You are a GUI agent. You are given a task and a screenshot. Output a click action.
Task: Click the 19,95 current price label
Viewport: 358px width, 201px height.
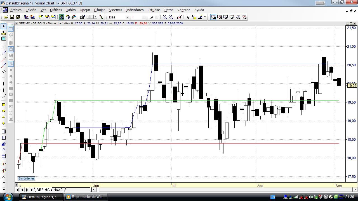[352, 85]
